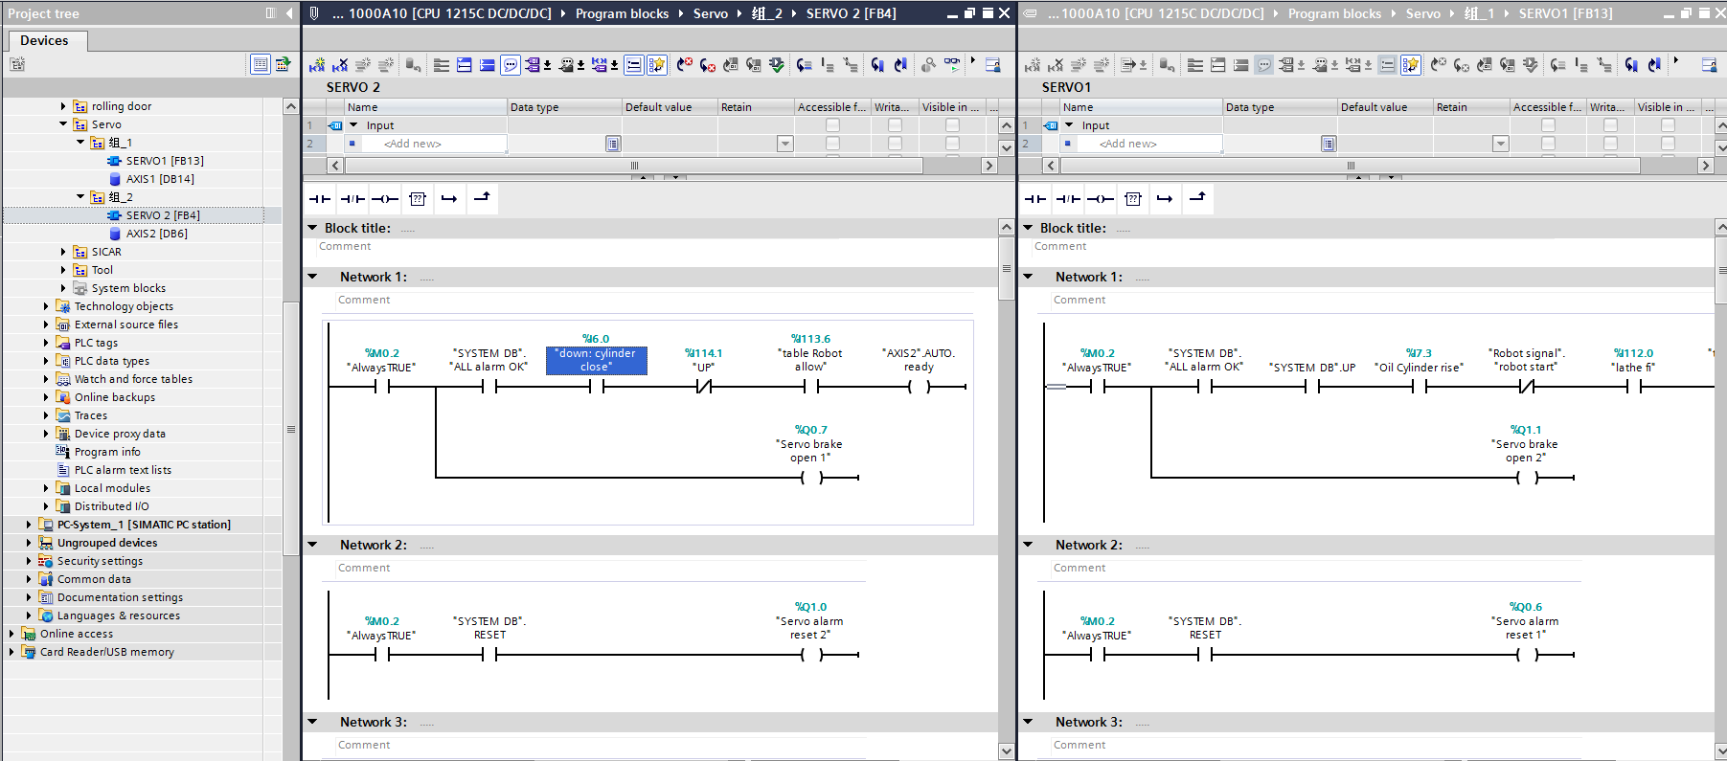This screenshot has width=1727, height=761.
Task: Expand SICAR folder in project tree
Action: pyautogui.click(x=63, y=252)
